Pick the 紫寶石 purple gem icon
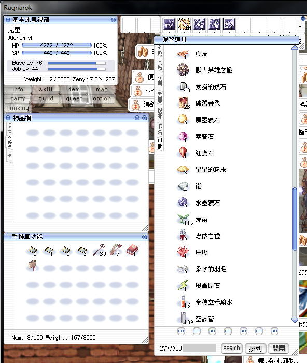The width and height of the screenshot is (307, 363). click(x=183, y=137)
